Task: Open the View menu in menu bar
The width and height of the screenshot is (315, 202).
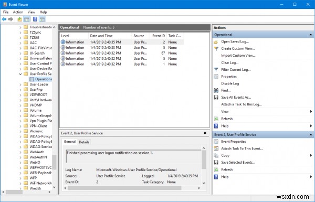Action: click(31, 12)
